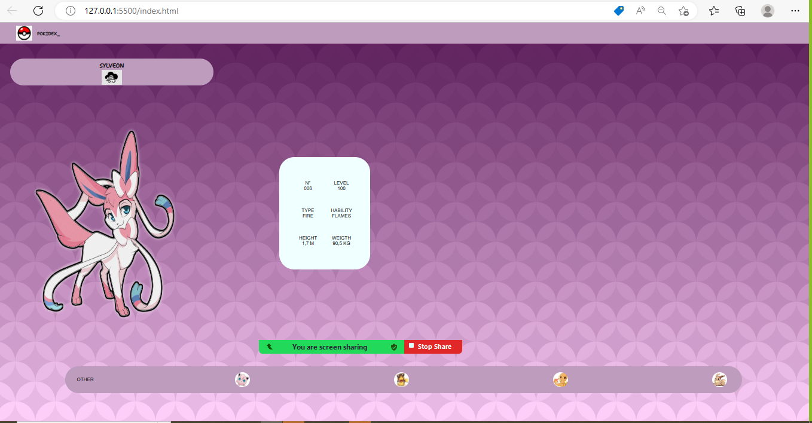This screenshot has height=423, width=812.
Task: Click the TYPE FIRE stat
Action: pos(308,213)
